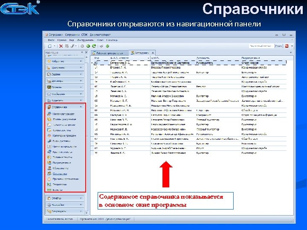This screenshot has height=230, width=307.
Task: Open the Вид menu
Action: 72,40
